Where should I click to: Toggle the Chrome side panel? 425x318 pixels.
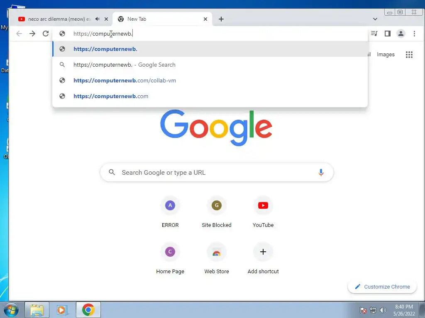[x=388, y=34]
